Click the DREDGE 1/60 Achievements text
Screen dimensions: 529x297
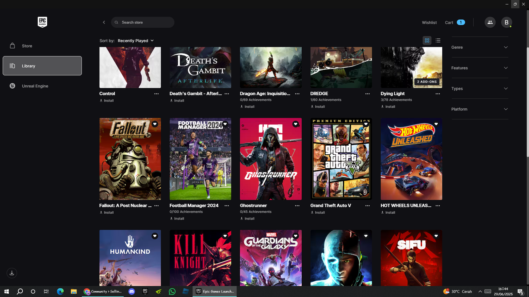(326, 100)
